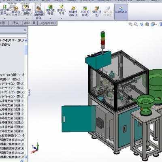Click the teal control box on machine

pos(98,60)
